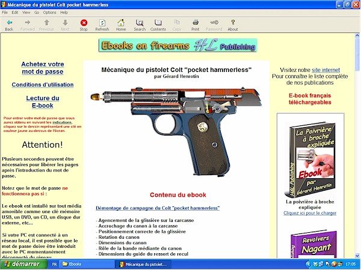Open the Help menu
Screen dimensions: 361x270
(x=64, y=13)
